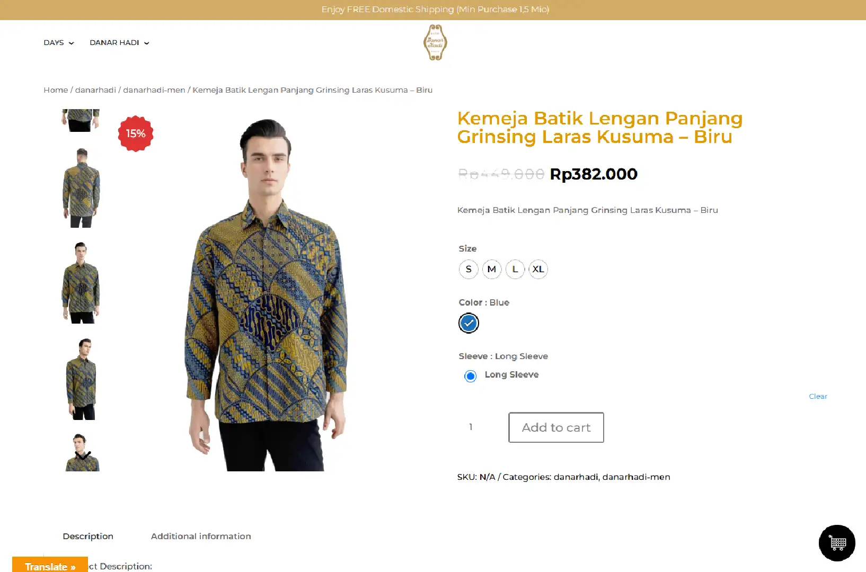Select size S option
Viewport: 866px width, 572px height.
click(x=469, y=269)
